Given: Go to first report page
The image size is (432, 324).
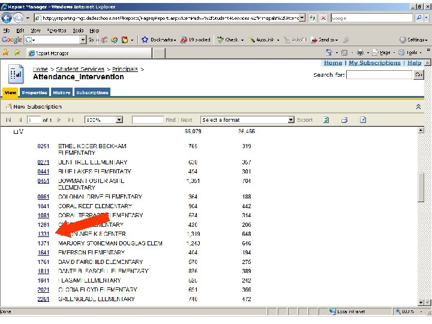Looking at the screenshot, I should (x=8, y=120).
